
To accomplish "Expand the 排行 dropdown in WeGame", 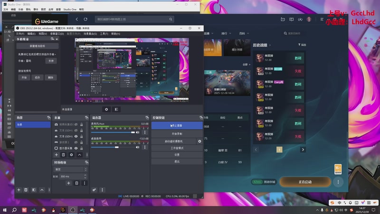I will click(230, 33).
